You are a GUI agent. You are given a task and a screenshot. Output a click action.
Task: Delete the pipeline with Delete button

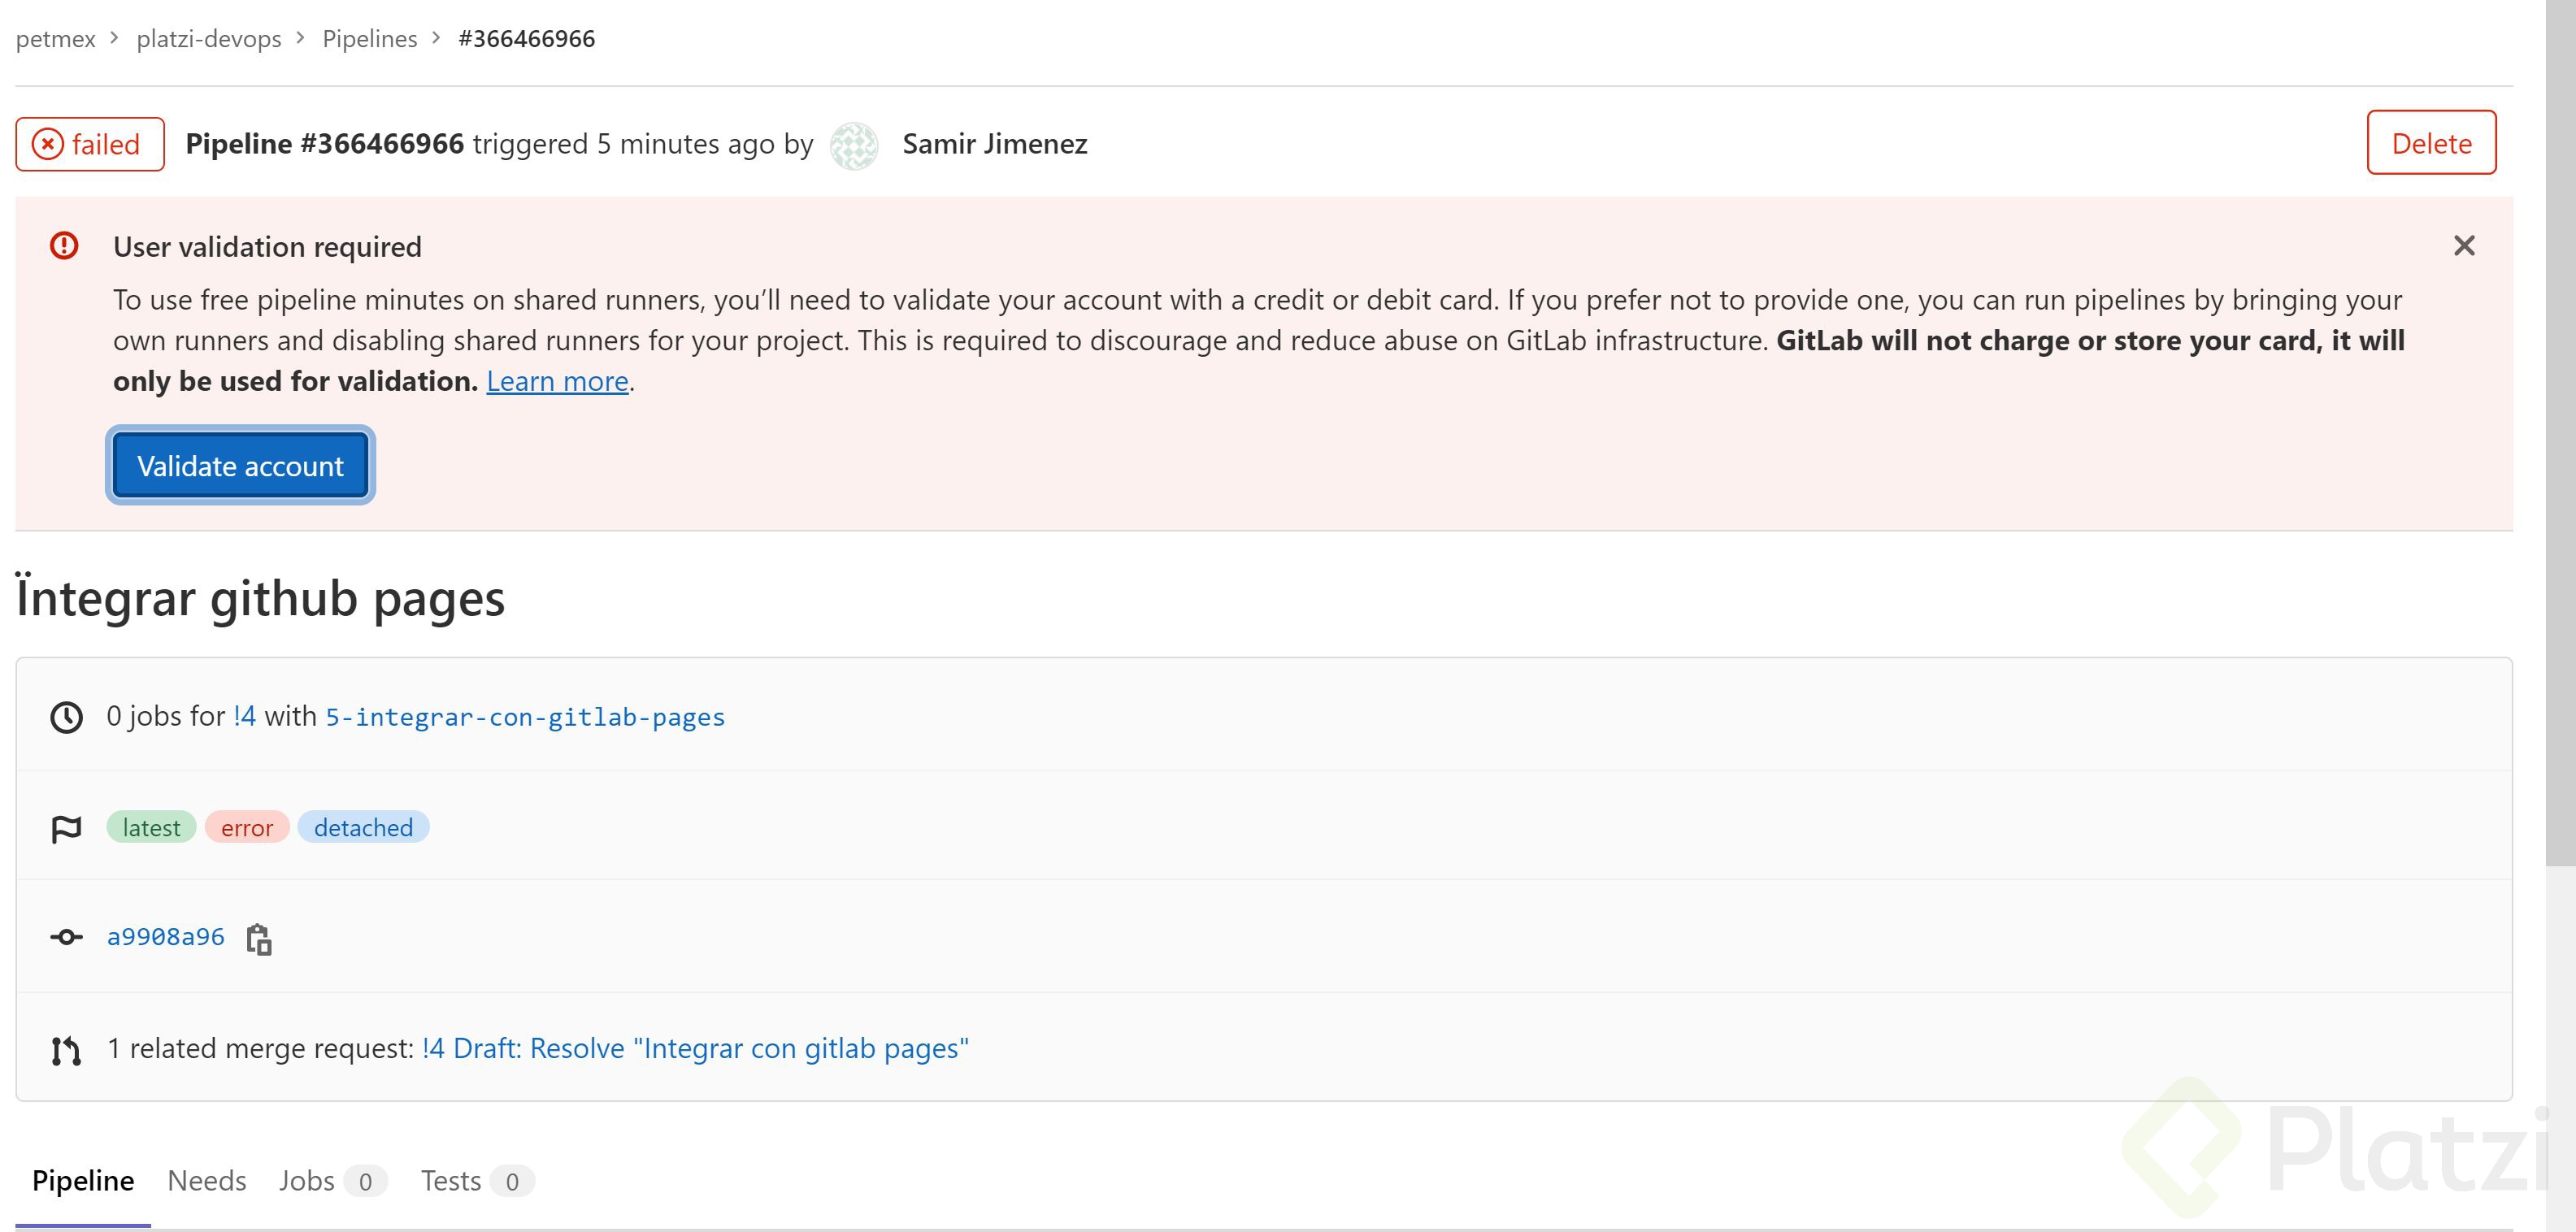click(2431, 143)
